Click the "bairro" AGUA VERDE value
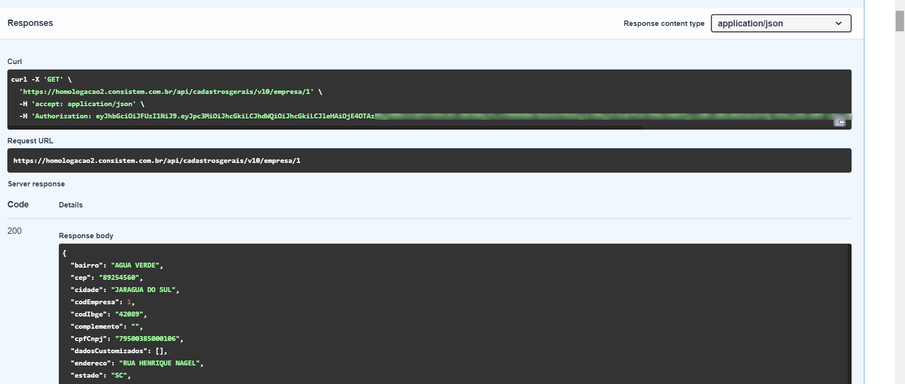This screenshot has width=905, height=384. coord(135,265)
